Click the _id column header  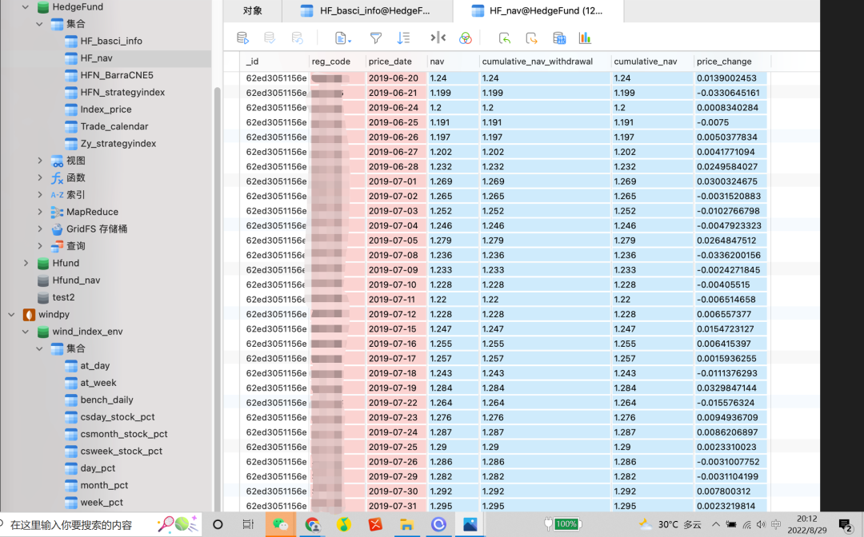tap(274, 61)
